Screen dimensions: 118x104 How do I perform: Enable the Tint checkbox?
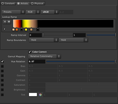2,95
